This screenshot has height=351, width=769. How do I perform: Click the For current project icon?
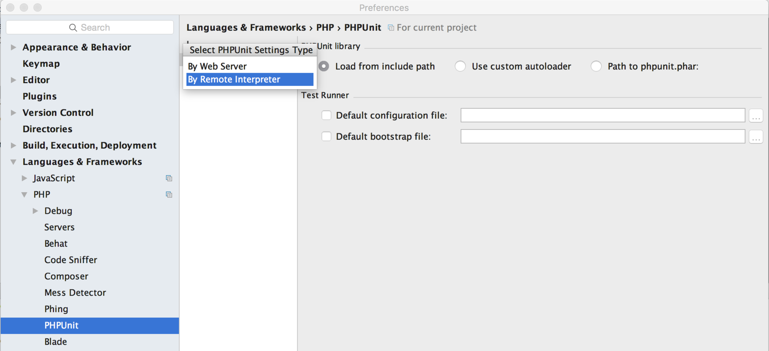(x=391, y=28)
